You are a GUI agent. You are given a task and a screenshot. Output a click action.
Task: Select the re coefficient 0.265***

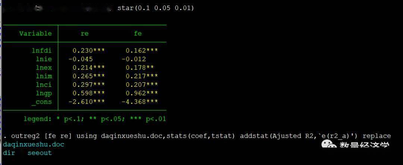point(89,76)
